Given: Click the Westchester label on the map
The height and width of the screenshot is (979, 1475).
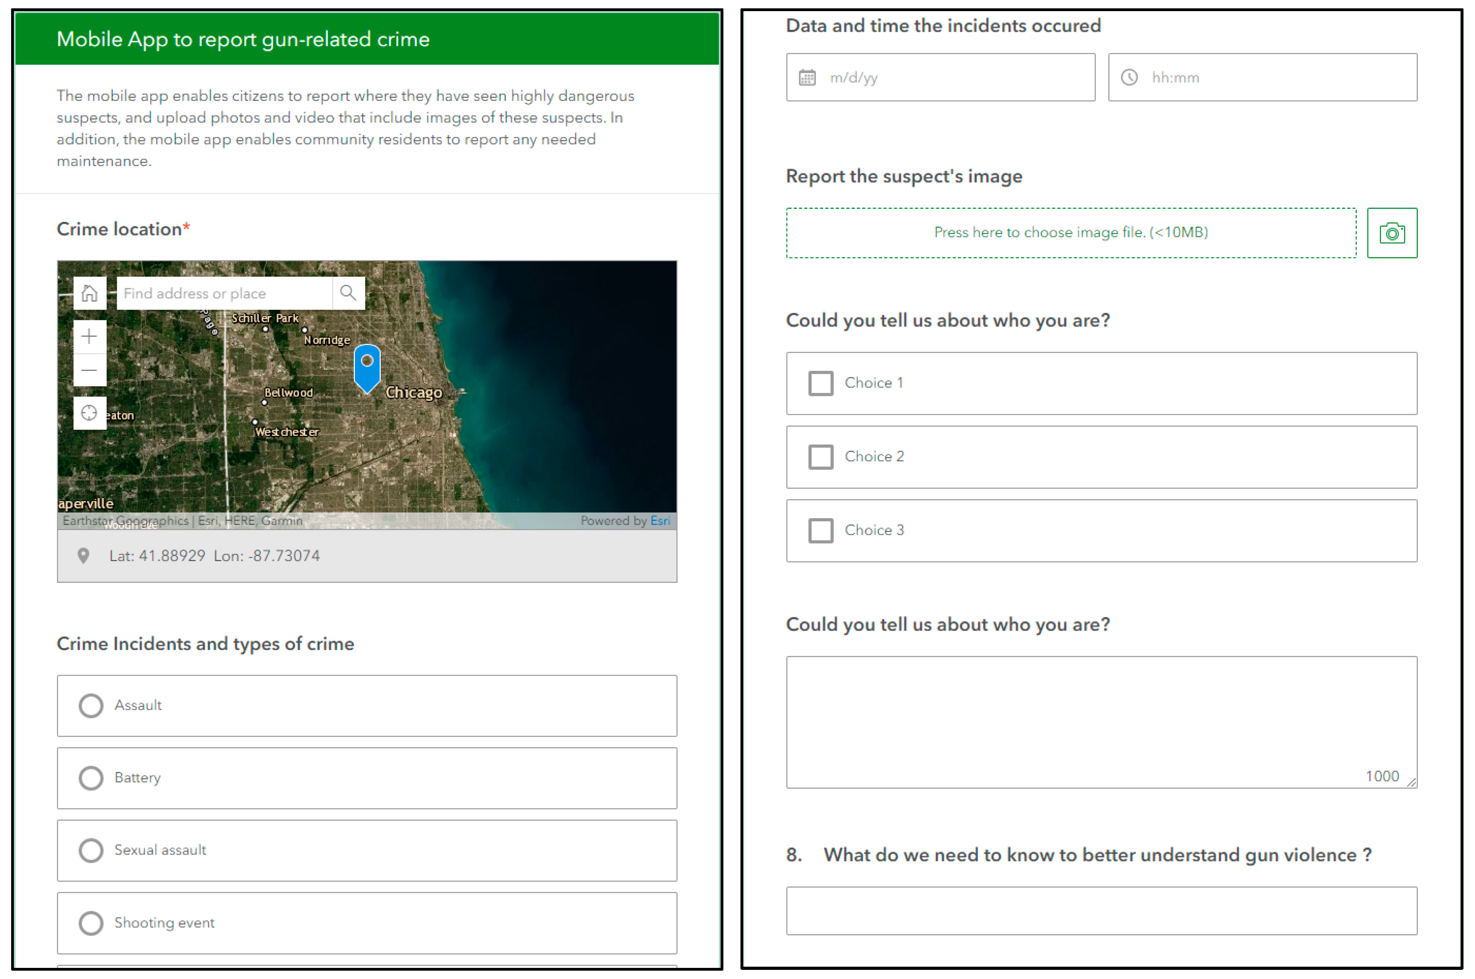Looking at the screenshot, I should (287, 432).
